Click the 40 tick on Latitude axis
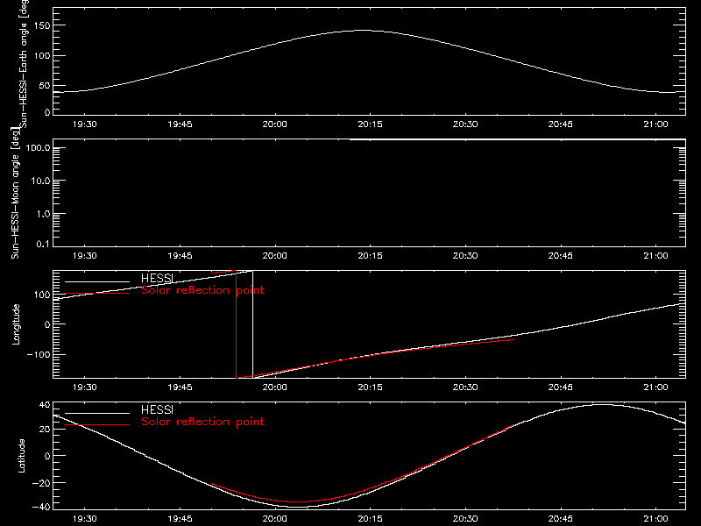This screenshot has height=526, width=701. pyautogui.click(x=45, y=405)
